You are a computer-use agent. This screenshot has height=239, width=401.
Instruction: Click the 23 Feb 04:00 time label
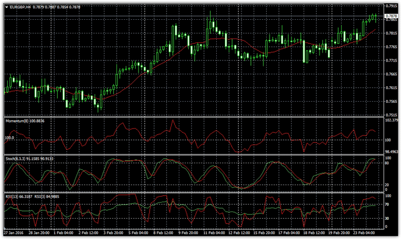pos(367,234)
